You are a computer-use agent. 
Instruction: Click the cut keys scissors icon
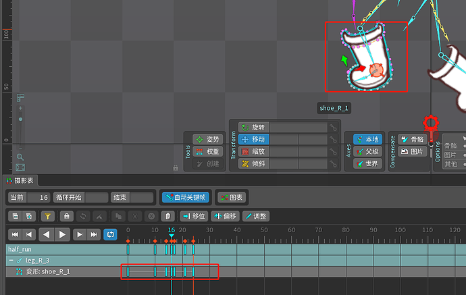tap(135, 216)
